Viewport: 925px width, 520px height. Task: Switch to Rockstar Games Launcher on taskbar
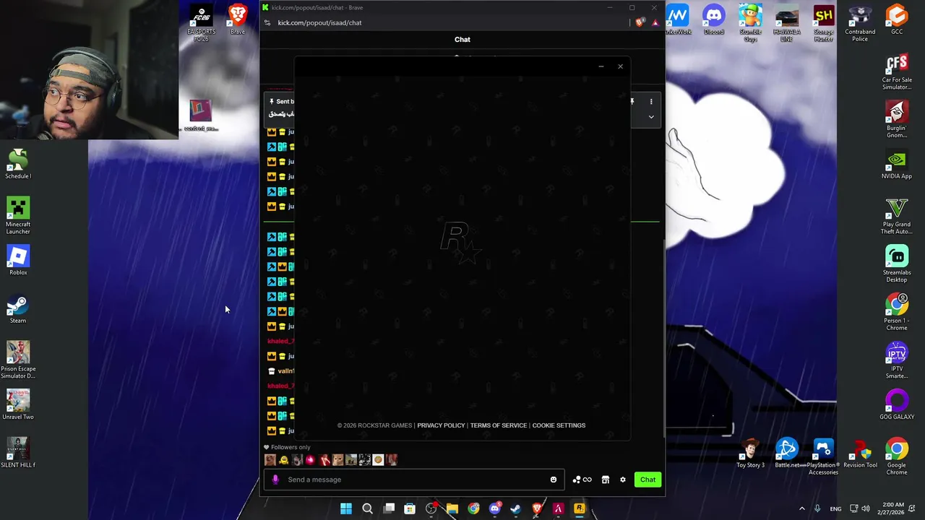click(579, 509)
